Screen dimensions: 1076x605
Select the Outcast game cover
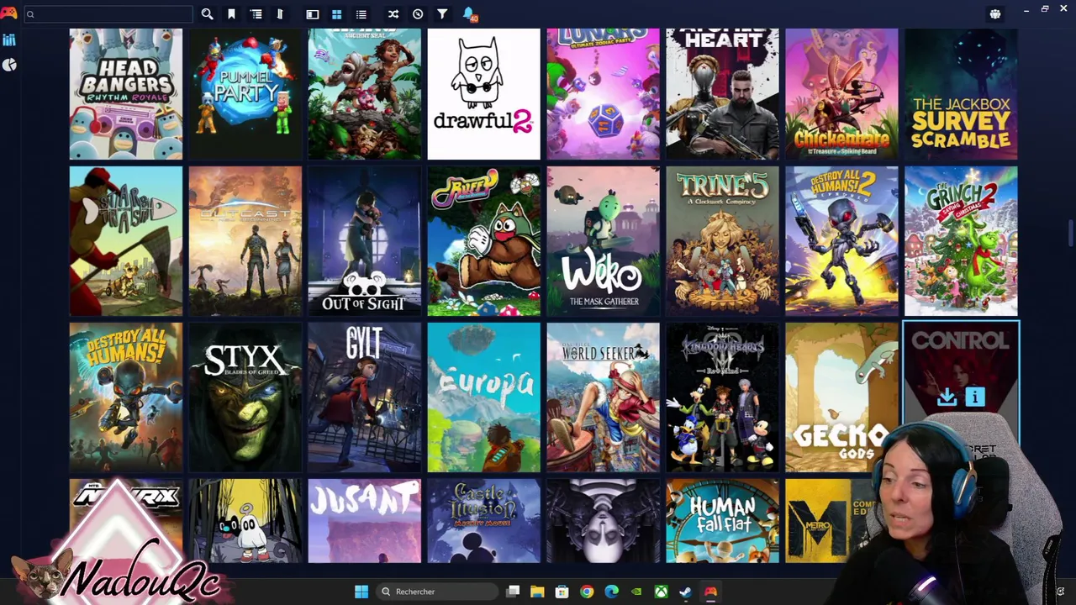[x=245, y=241]
